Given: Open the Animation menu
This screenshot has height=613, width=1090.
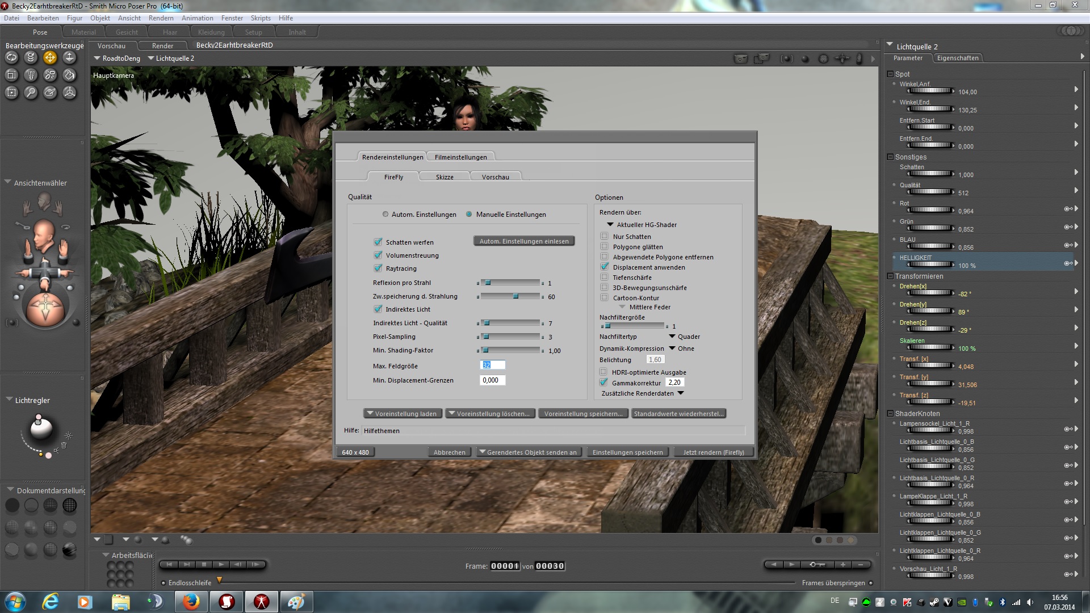Looking at the screenshot, I should 197,18.
